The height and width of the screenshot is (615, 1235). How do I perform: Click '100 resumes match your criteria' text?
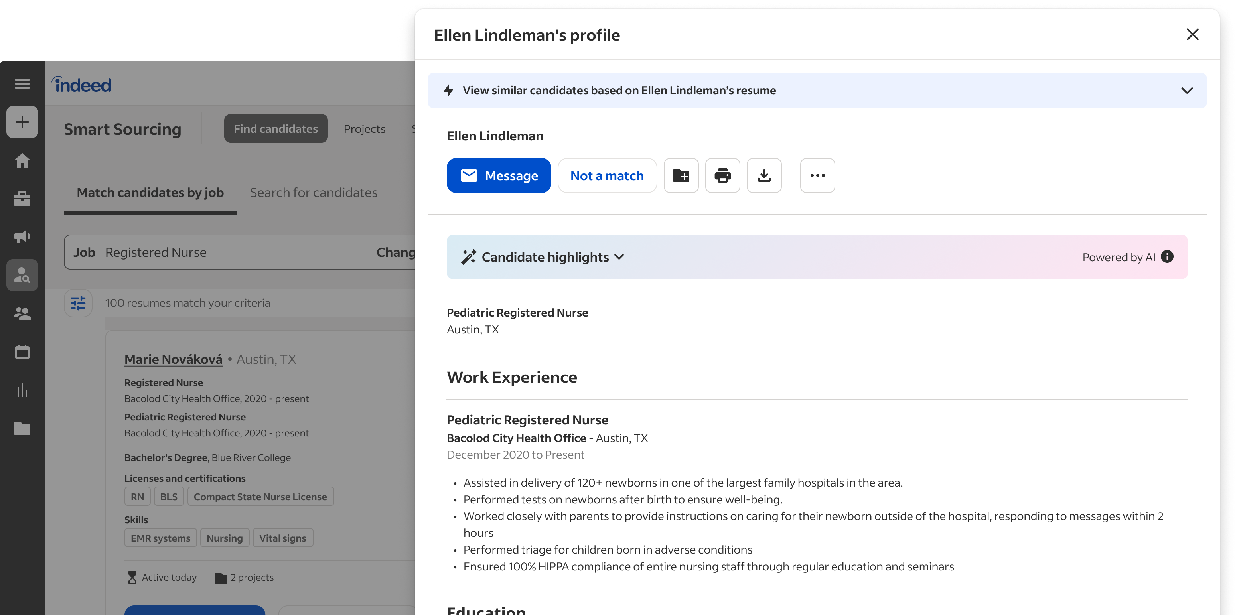[x=188, y=303]
